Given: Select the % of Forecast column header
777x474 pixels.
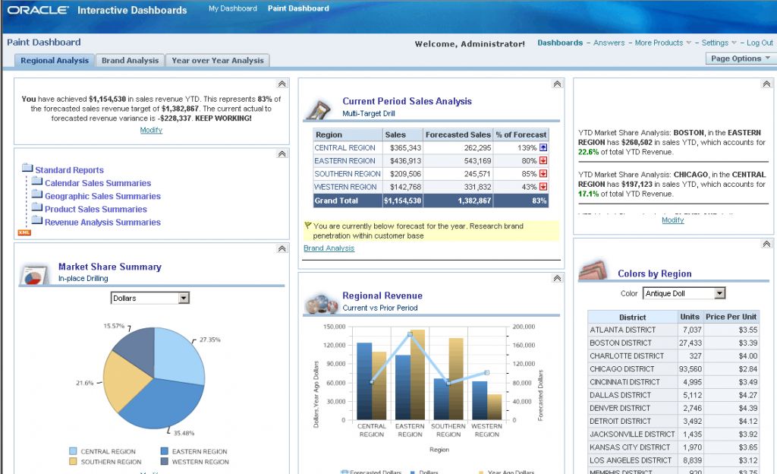Looking at the screenshot, I should [x=521, y=134].
